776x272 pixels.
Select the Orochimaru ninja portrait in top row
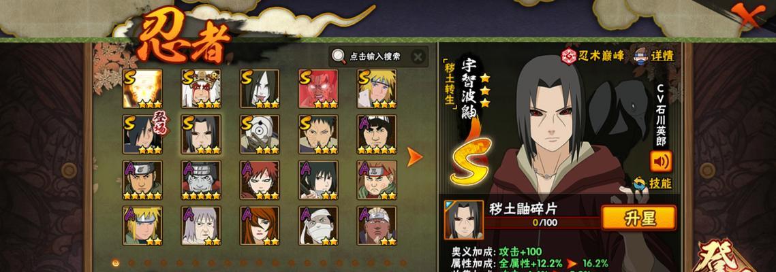click(x=260, y=89)
